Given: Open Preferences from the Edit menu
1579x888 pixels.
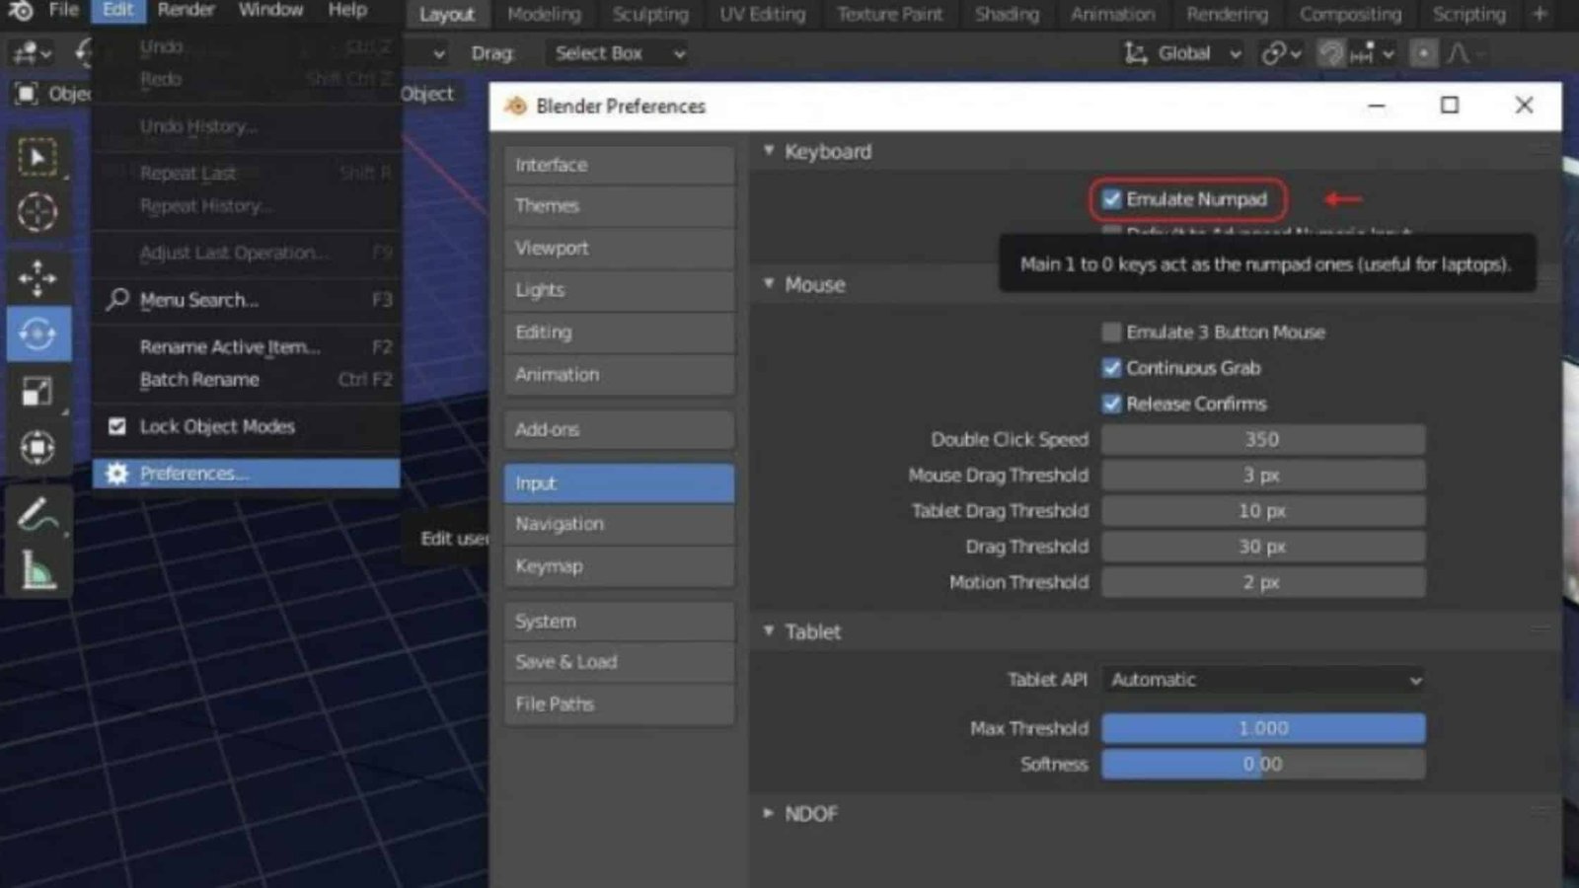Looking at the screenshot, I should tap(193, 474).
